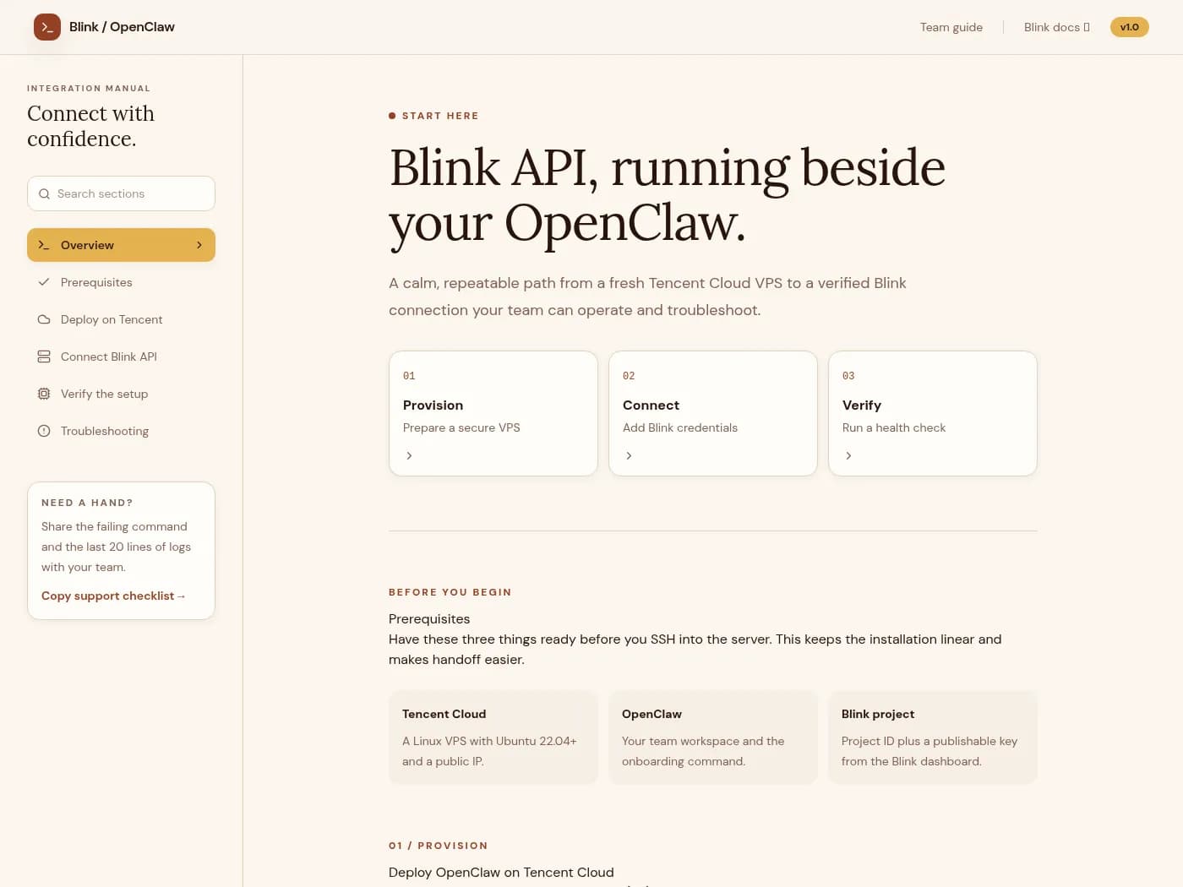Screen dimensions: 1183x887
Task: Click the chip icon beside Verify the setup
Action: click(44, 394)
